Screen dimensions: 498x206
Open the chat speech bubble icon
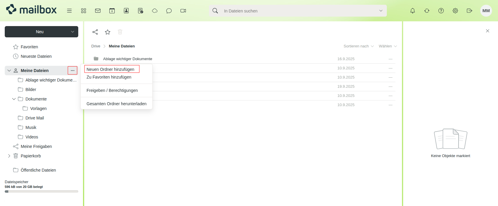coord(169,11)
